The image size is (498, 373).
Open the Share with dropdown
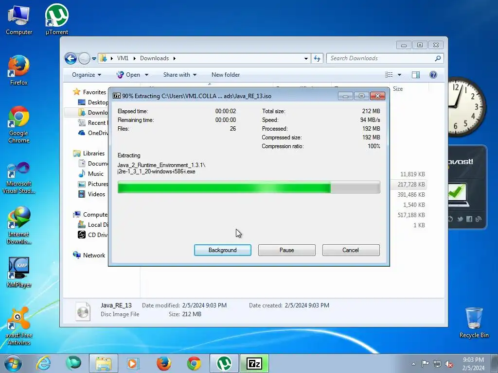pyautogui.click(x=180, y=75)
